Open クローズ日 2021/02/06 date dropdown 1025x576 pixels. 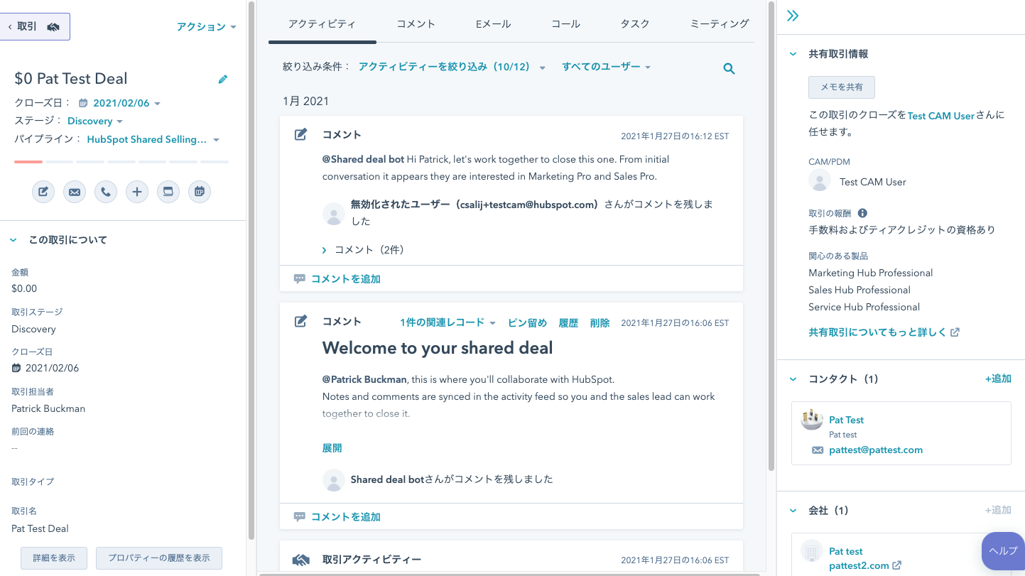point(127,104)
